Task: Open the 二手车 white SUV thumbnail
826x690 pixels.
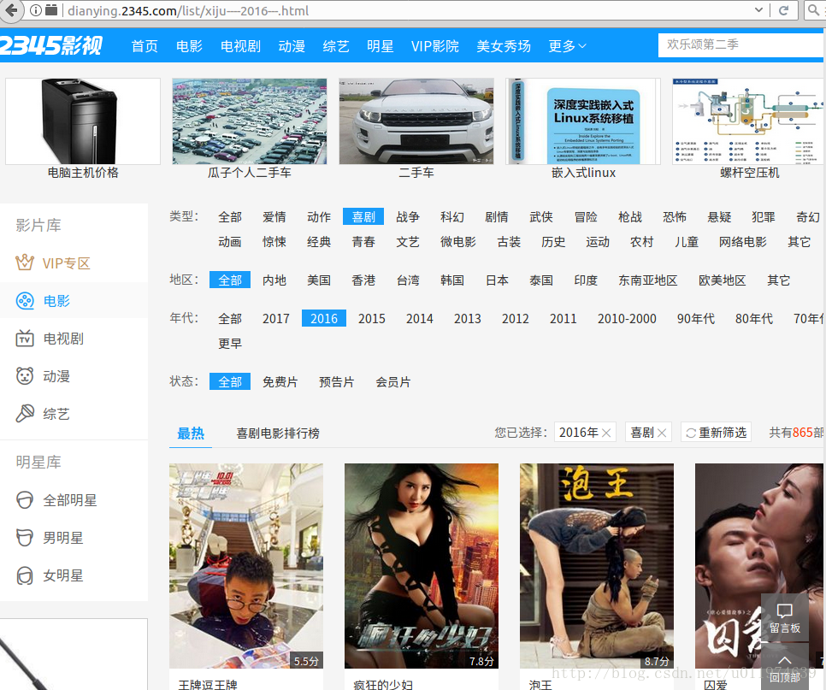Action: [416, 121]
